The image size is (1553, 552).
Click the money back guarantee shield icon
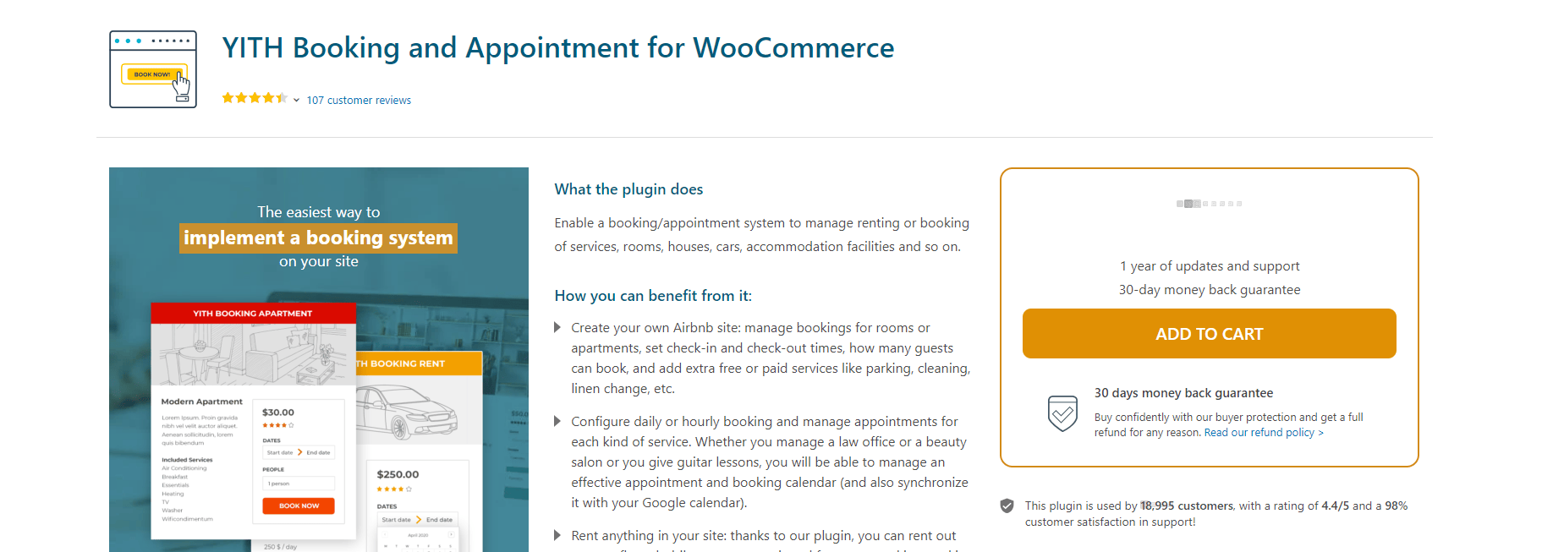(x=1063, y=413)
